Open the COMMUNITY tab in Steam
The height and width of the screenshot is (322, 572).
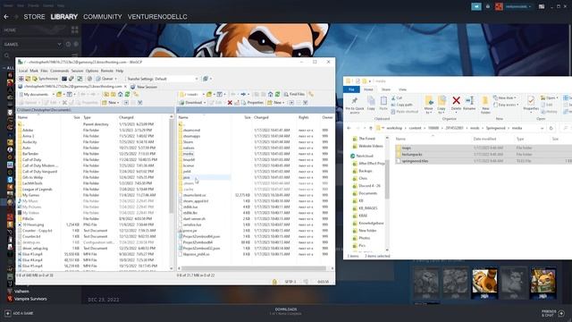103,17
